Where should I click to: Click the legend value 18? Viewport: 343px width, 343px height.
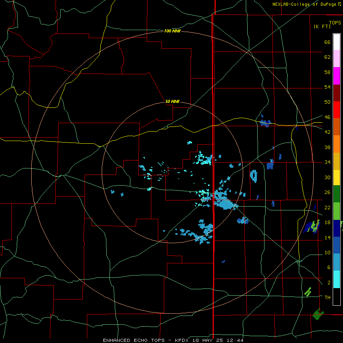(x=327, y=223)
